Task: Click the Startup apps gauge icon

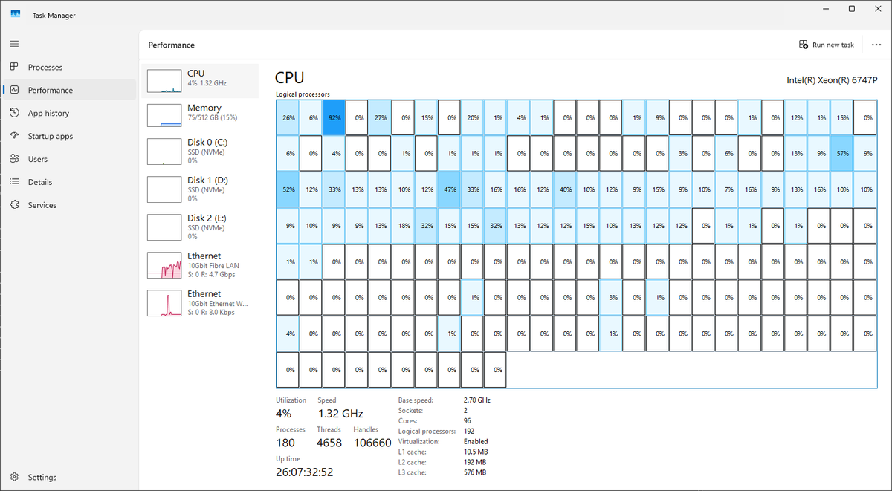Action: (14, 136)
